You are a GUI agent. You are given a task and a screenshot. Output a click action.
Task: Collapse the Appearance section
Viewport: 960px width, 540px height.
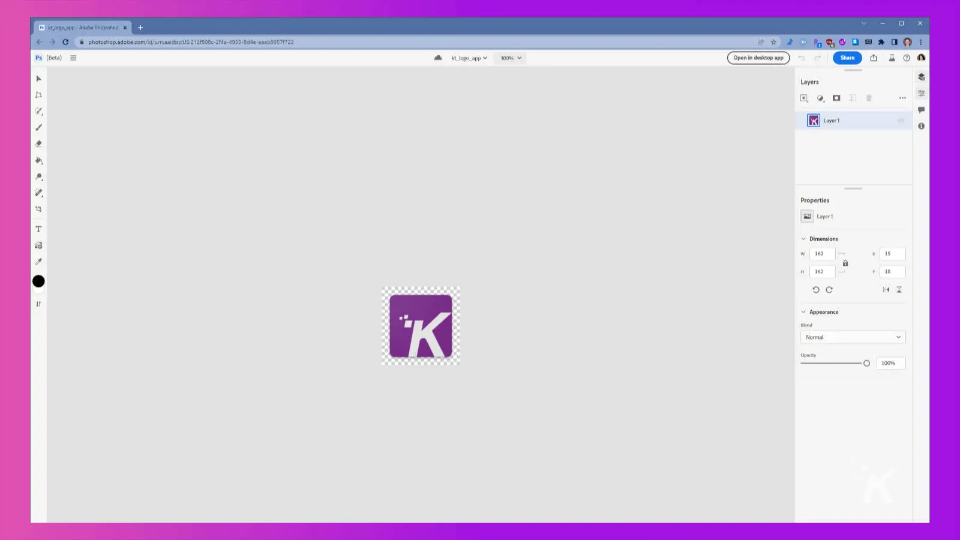pos(803,312)
